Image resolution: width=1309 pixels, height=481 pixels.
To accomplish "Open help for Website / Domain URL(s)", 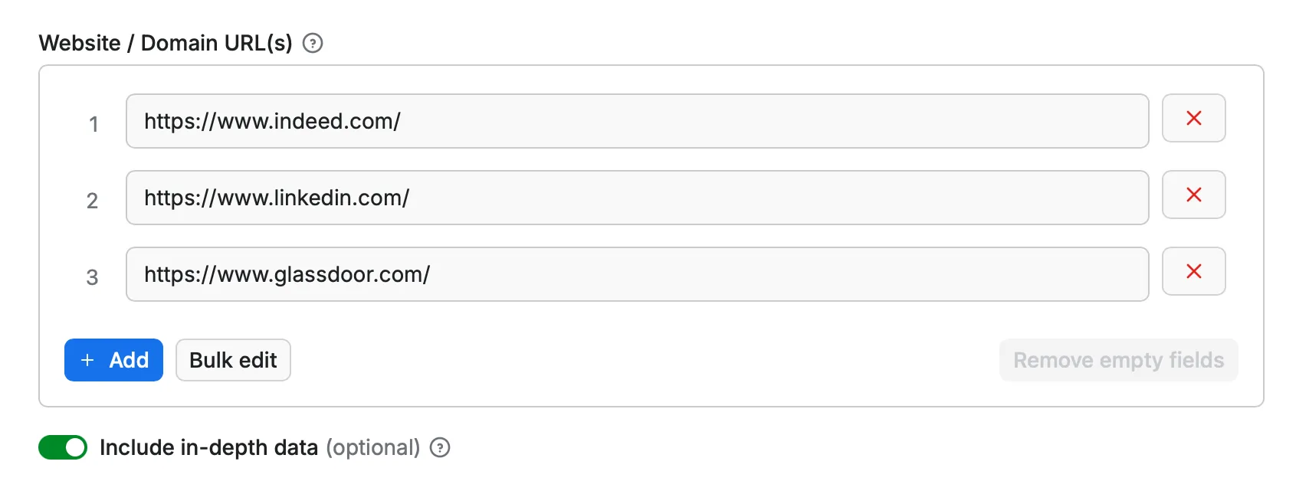I will [x=313, y=43].
